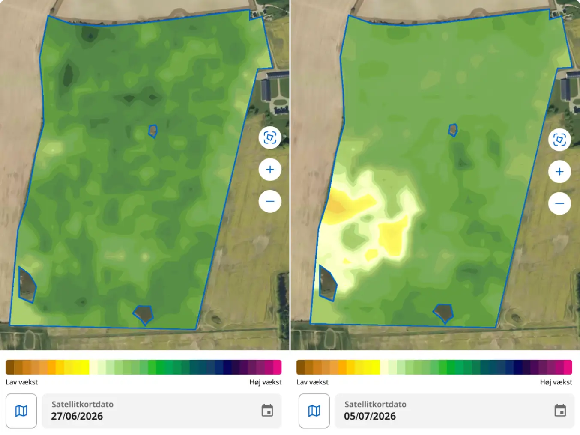
Task: Click the 'Lav vækst' label under left scale
Action: (22, 382)
